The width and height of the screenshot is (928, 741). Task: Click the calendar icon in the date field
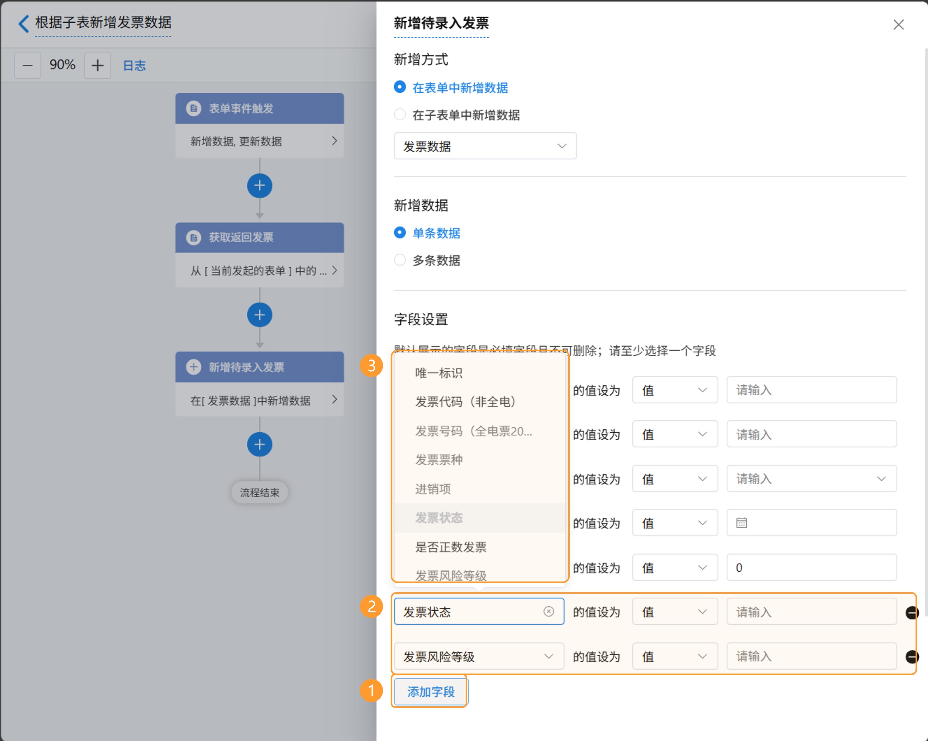tap(741, 523)
